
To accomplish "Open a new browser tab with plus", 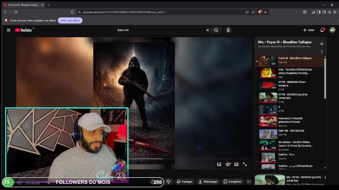I will coord(49,5).
